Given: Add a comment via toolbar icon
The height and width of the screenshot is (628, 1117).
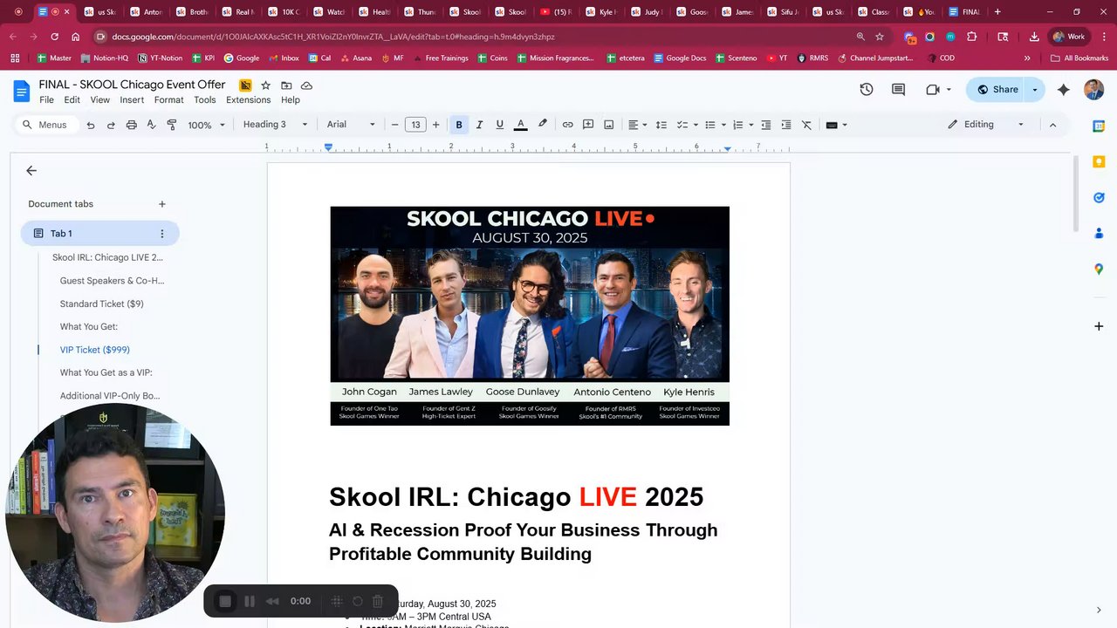Looking at the screenshot, I should [588, 125].
